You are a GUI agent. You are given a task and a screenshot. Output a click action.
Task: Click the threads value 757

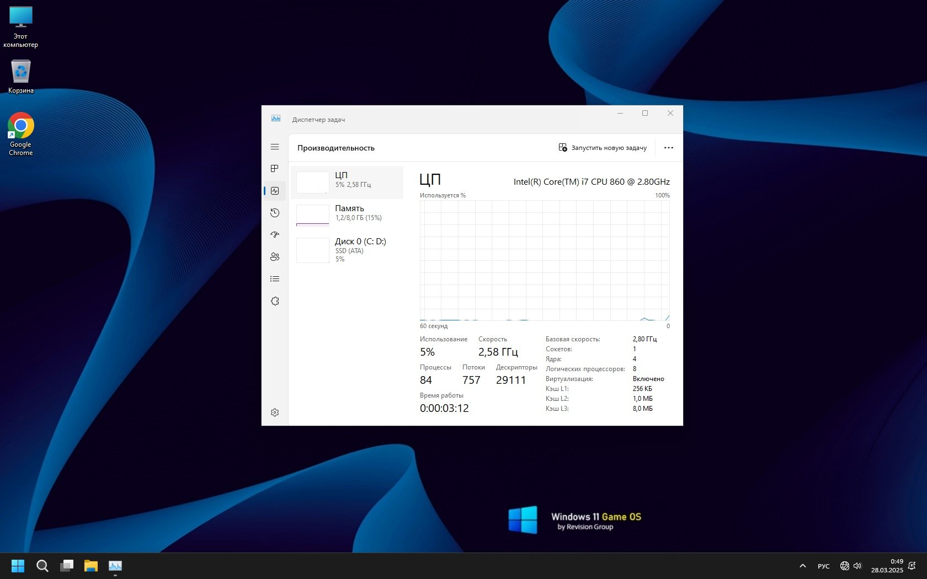click(x=471, y=380)
